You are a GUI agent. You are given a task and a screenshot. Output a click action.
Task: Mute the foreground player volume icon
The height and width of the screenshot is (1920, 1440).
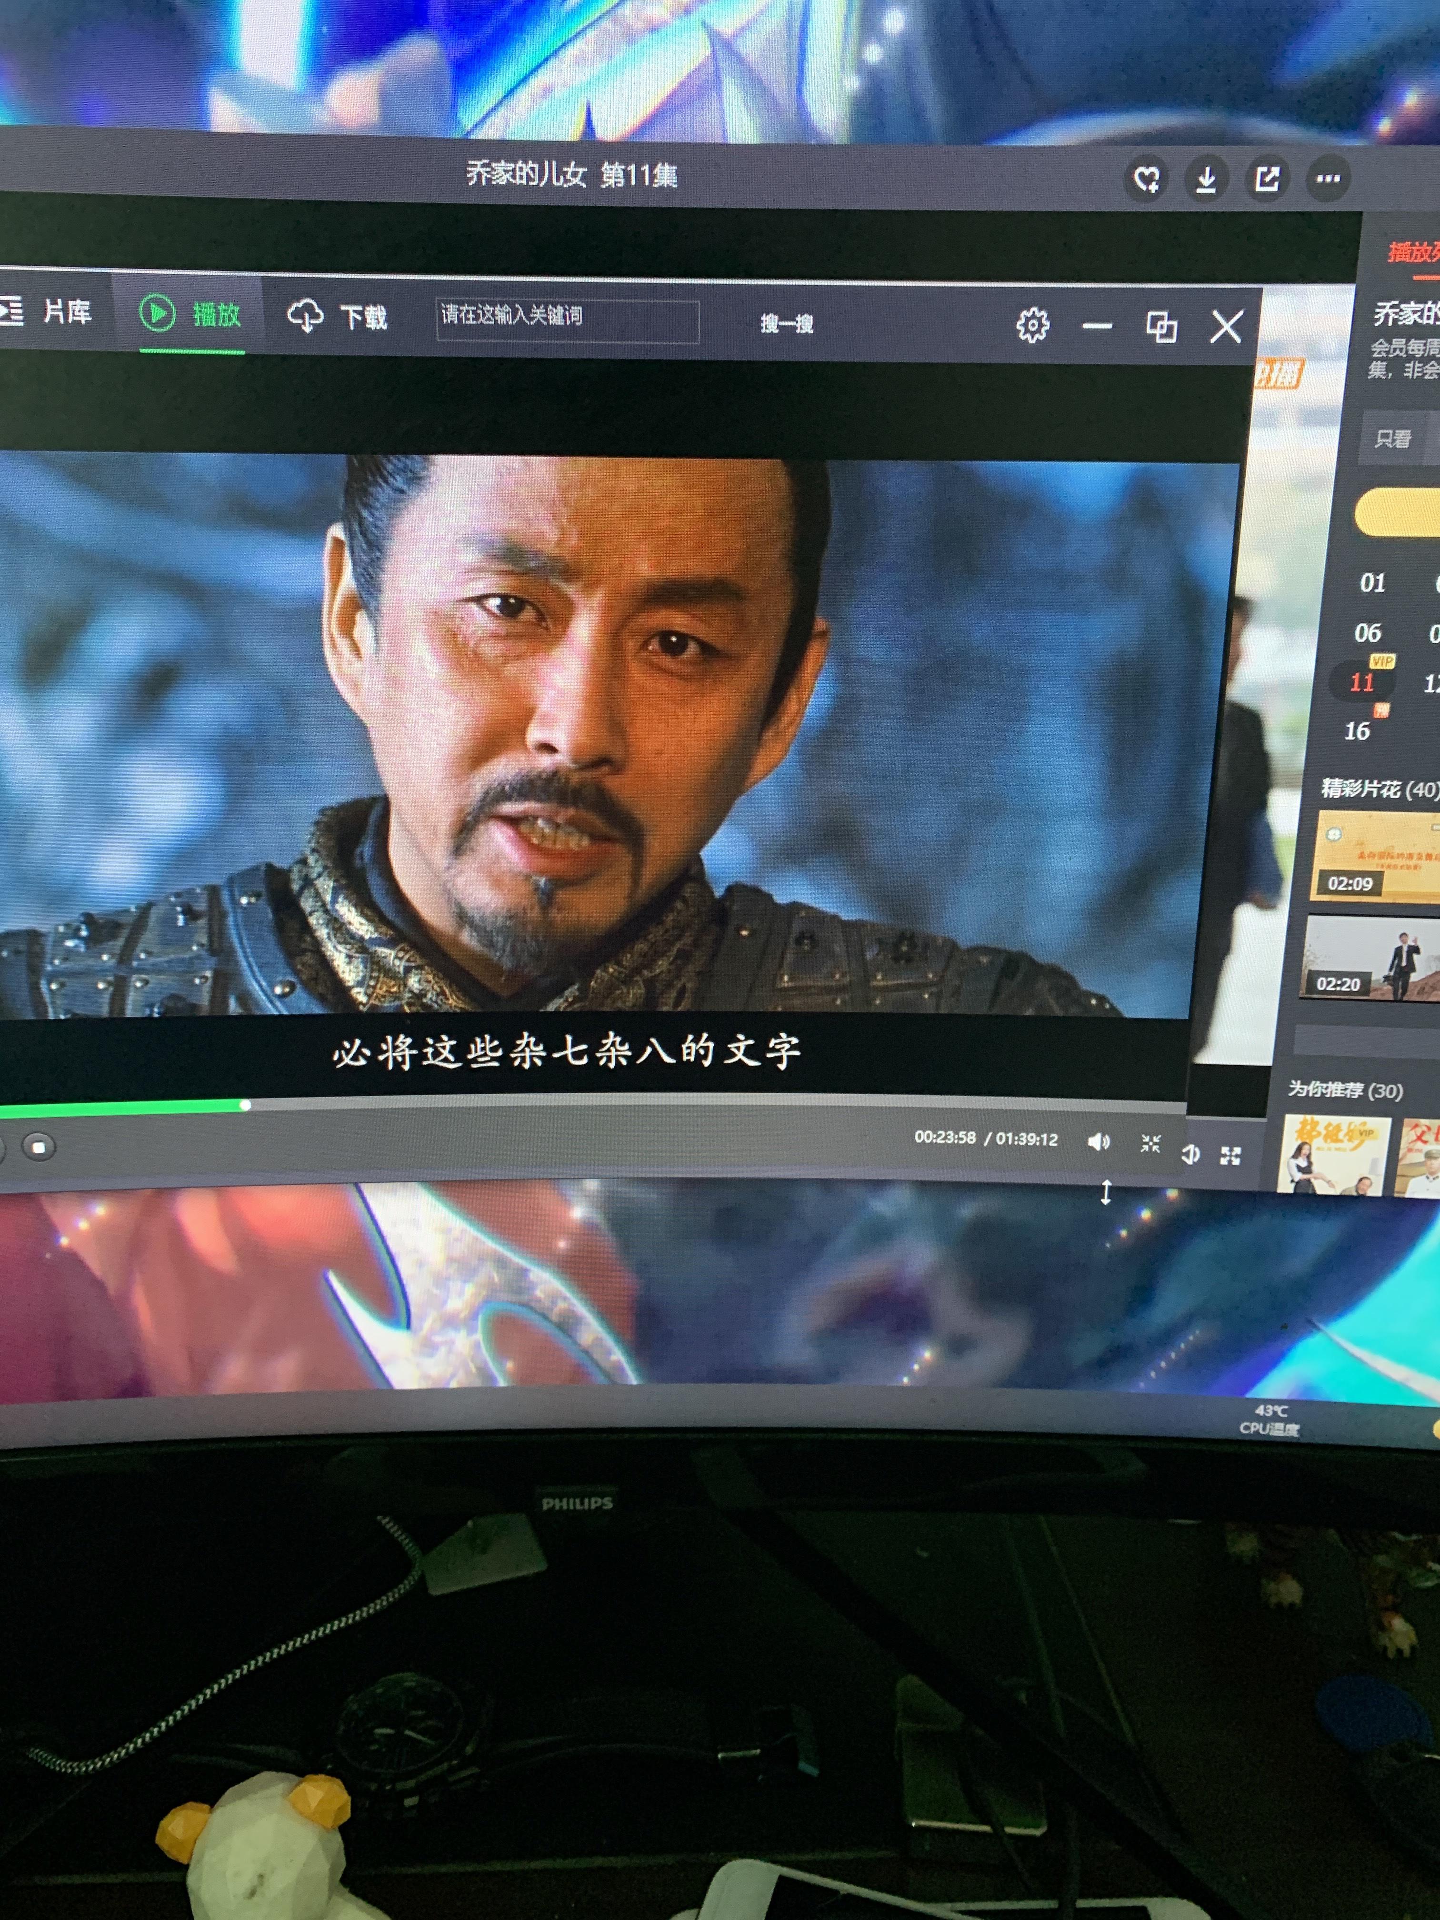pos(1098,1141)
